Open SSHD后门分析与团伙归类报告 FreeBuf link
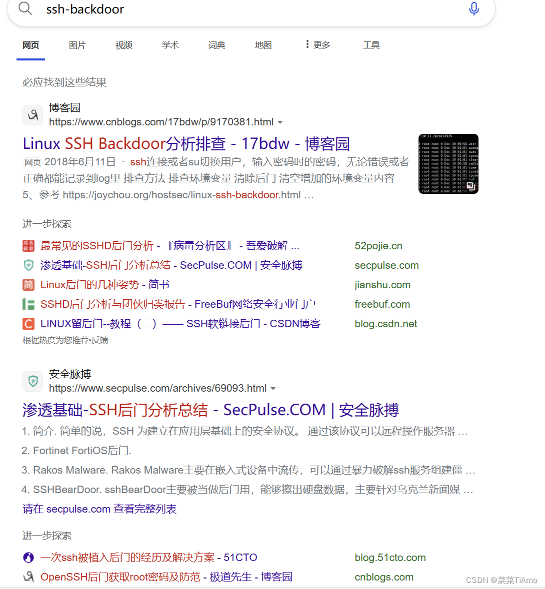Image resolution: width=545 pixels, height=589 pixels. tap(178, 304)
